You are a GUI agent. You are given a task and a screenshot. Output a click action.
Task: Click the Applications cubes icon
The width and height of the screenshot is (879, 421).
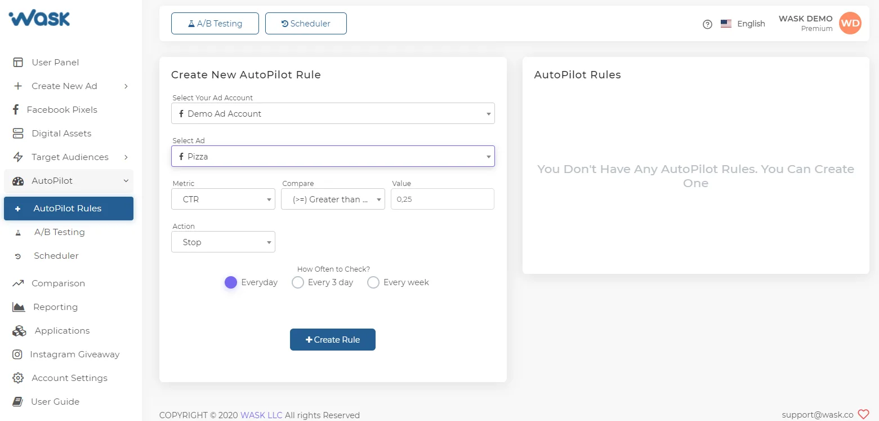[x=19, y=331]
